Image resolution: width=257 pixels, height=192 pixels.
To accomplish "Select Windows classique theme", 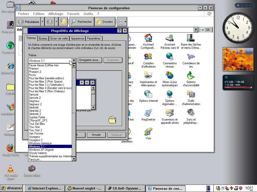I will 50,143.
